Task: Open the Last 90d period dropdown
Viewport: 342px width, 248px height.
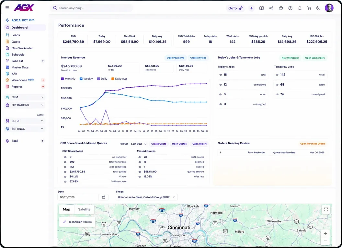Action: coord(139,144)
